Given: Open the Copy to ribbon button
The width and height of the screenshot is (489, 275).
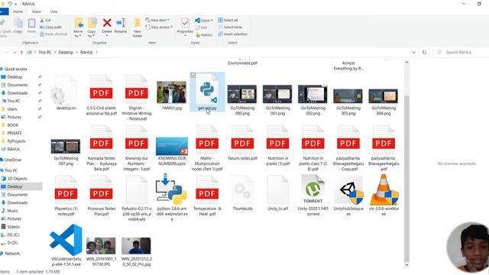Looking at the screenshot, I should point(92,27).
